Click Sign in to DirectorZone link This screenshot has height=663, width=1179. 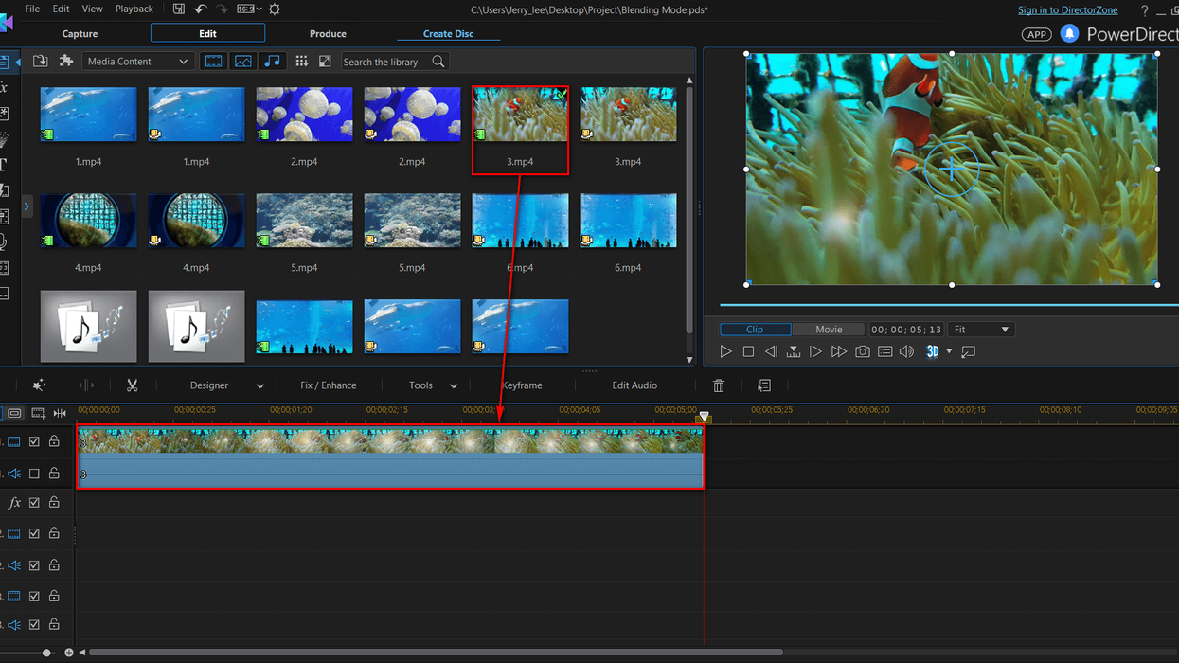pos(1067,10)
